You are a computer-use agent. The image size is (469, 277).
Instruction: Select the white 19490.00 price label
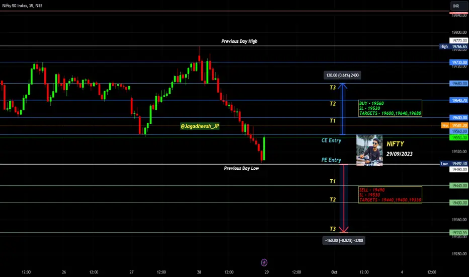click(x=459, y=170)
